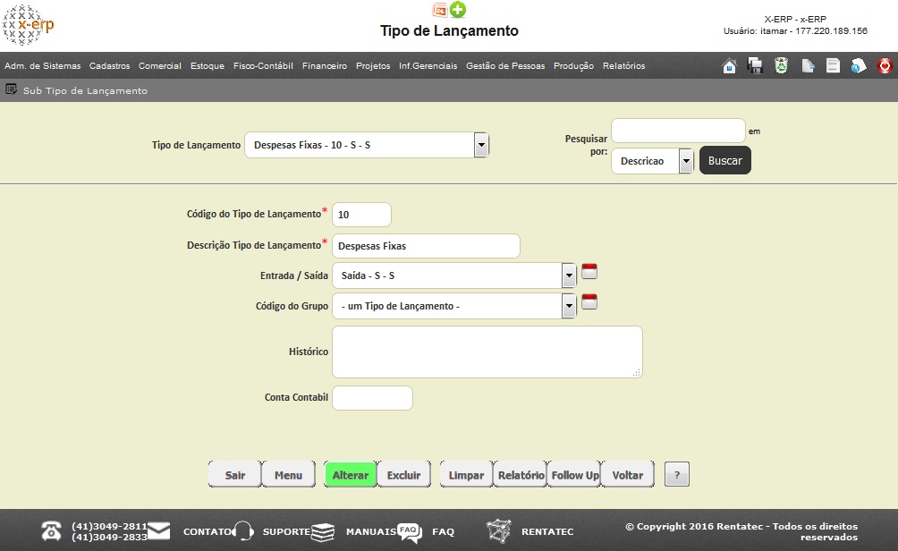Screen dimensions: 898x551
Task: Open the Relatórios menu
Action: point(623,66)
